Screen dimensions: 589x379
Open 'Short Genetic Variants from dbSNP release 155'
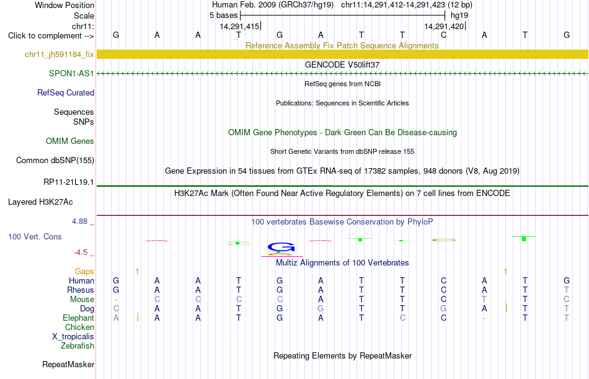(342, 151)
